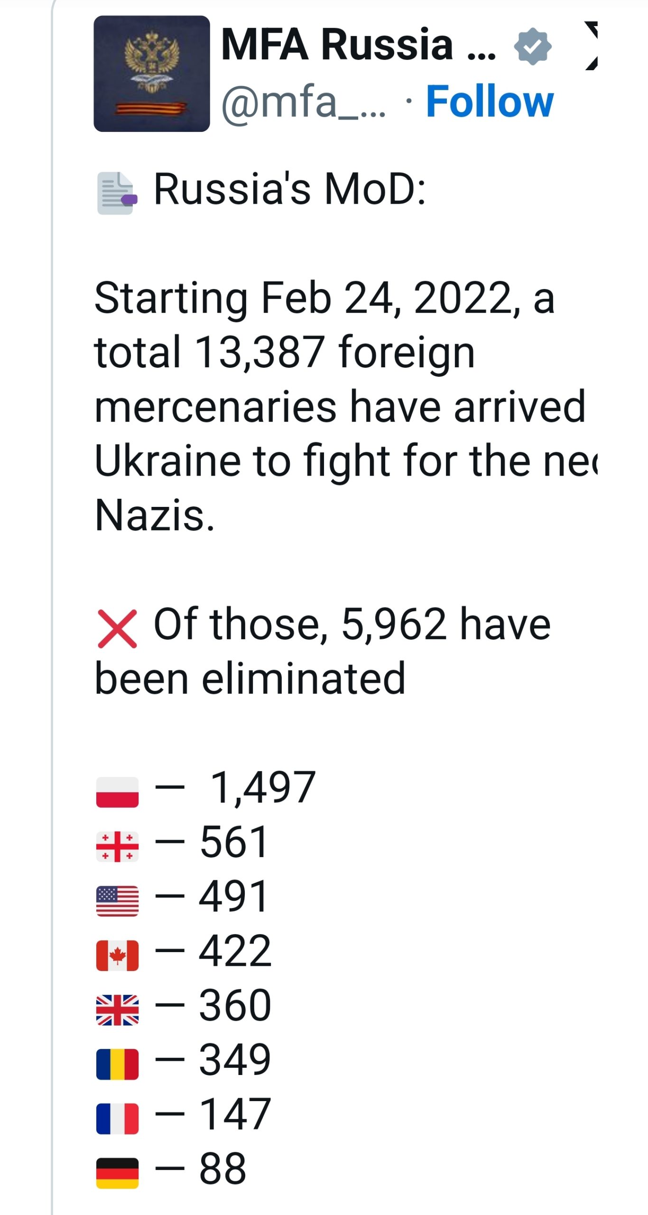The image size is (648, 1215).
Task: Click the United Kingdom flag emoji
Action: click(x=117, y=1010)
